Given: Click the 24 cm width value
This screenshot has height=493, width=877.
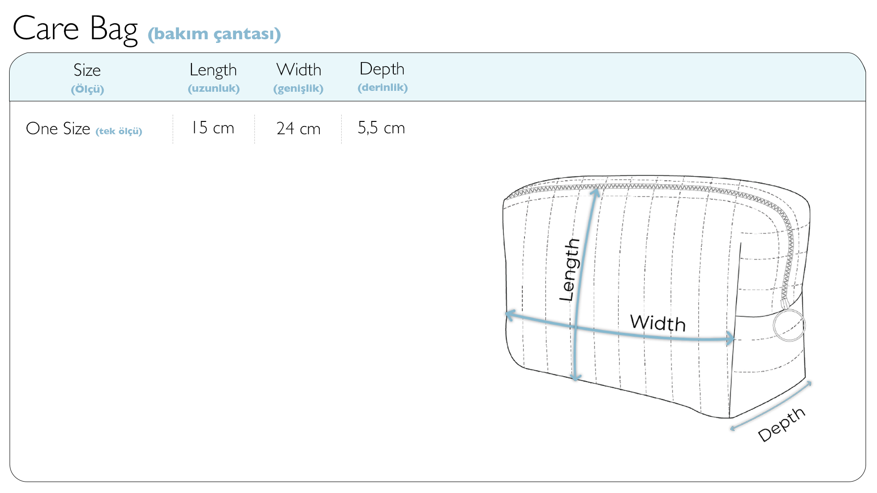Looking at the screenshot, I should coord(298,128).
